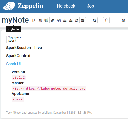Image resolution: width=128 pixels, height=119 pixels.
Task: Open search code with magnifier icon
Action: point(95,20)
